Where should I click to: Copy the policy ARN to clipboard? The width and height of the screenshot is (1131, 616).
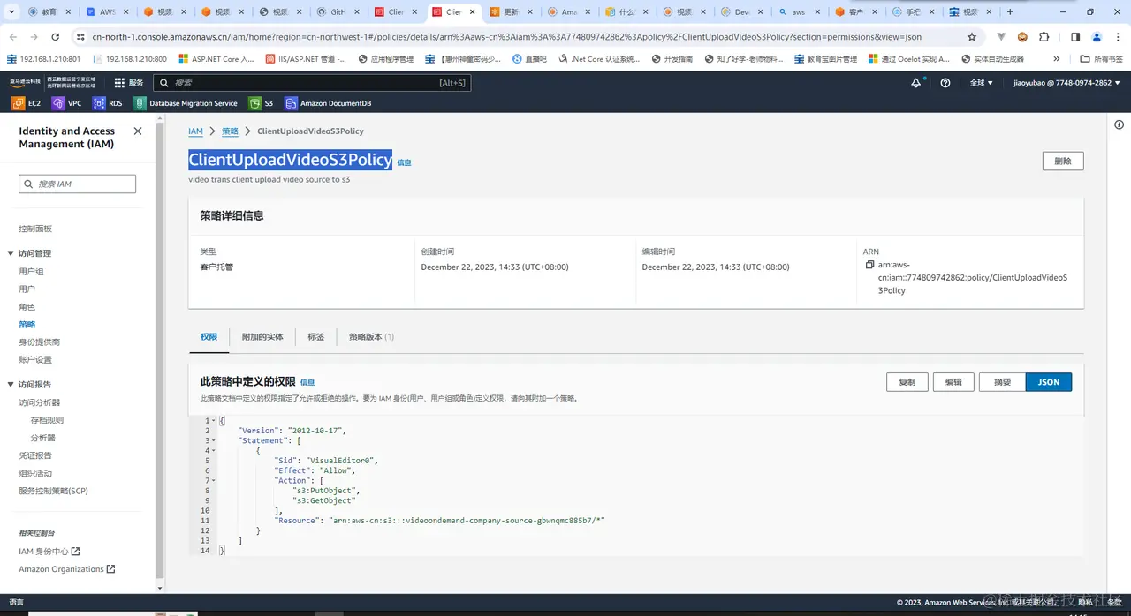pyautogui.click(x=869, y=265)
